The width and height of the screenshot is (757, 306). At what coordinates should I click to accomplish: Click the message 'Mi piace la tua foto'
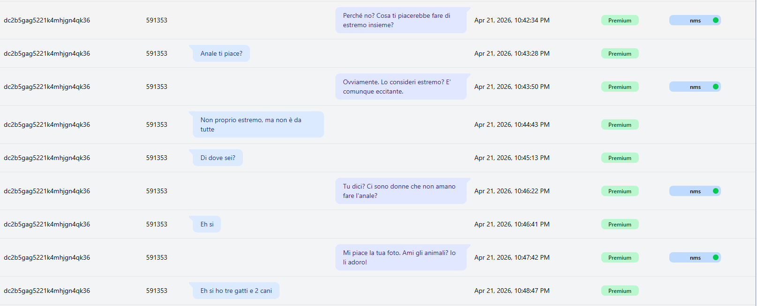[x=401, y=257]
